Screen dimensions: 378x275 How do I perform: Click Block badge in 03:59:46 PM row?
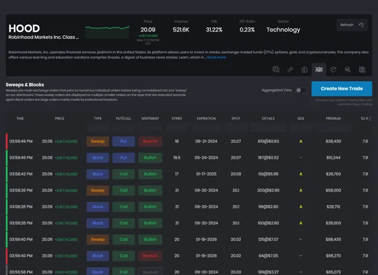98,158
